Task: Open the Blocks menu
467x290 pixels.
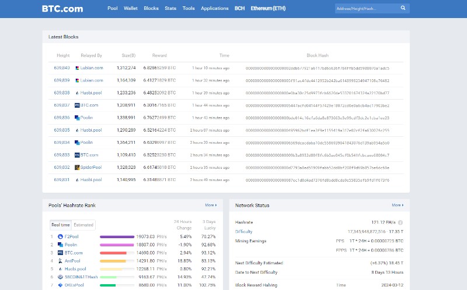Action: (x=151, y=8)
